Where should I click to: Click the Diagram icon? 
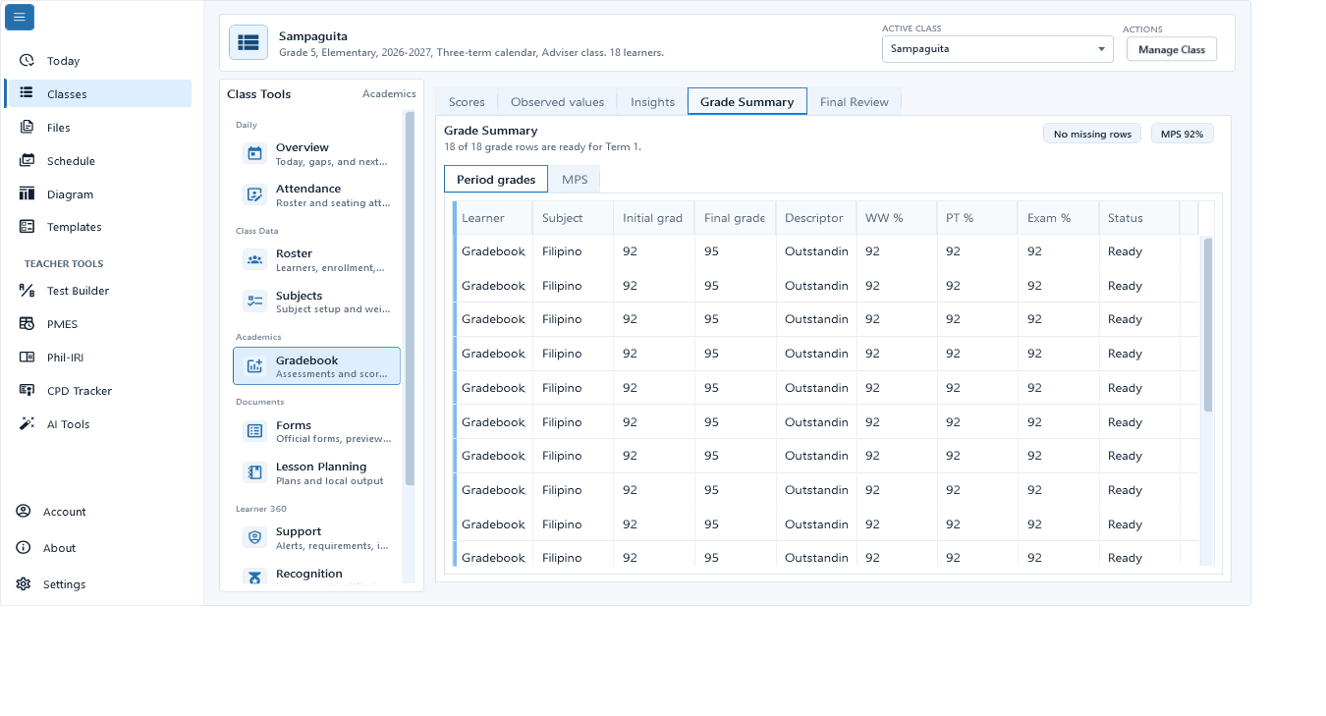(x=27, y=194)
